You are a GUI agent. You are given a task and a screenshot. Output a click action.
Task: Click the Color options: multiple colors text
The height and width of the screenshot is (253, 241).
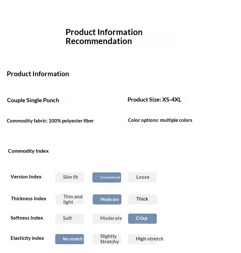pos(160,120)
